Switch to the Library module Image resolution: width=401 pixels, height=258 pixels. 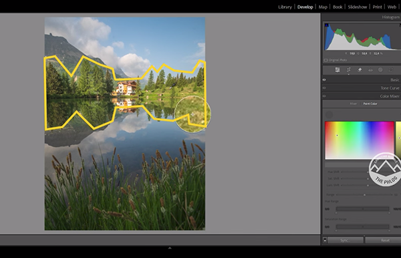tap(285, 7)
